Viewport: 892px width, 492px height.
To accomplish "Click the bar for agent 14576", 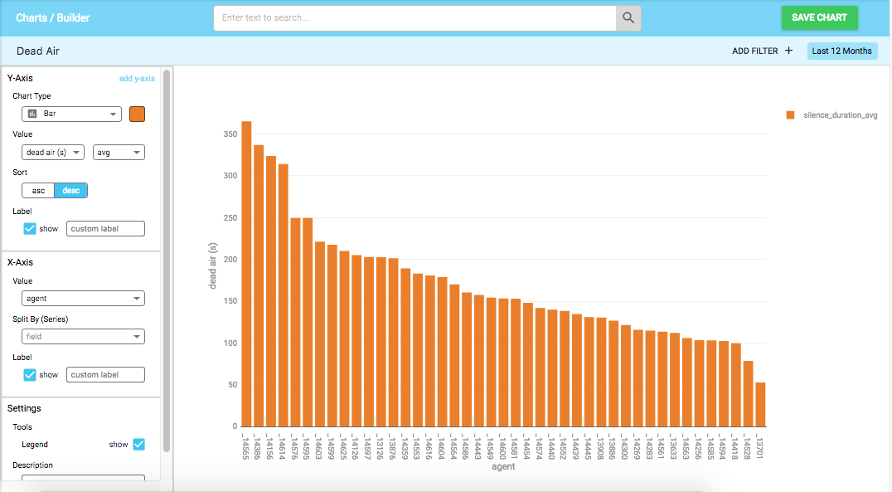I will click(x=295, y=322).
